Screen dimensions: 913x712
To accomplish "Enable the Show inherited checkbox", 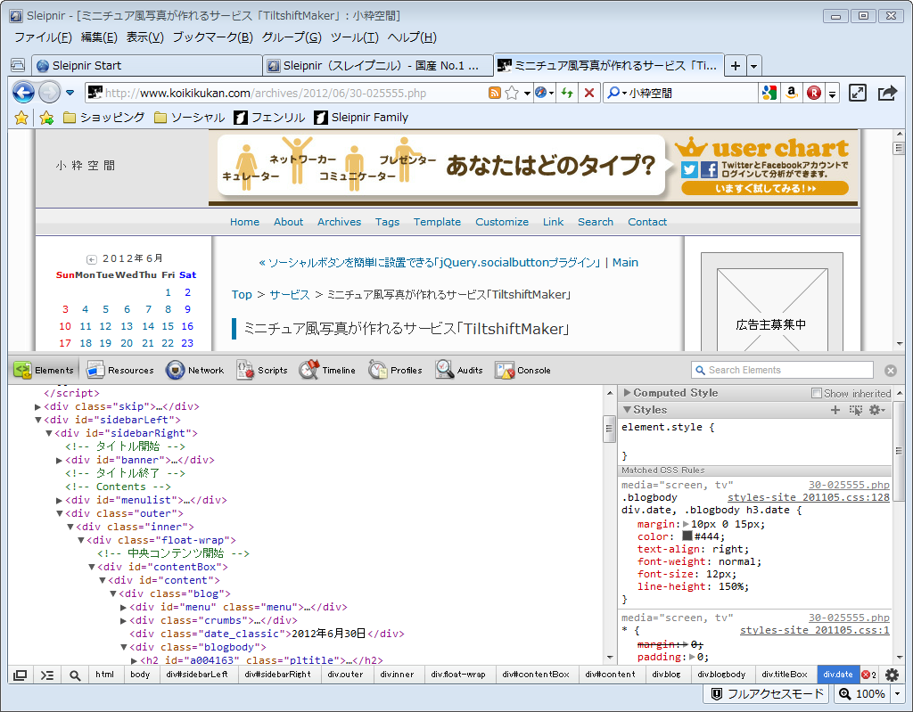I will [x=817, y=393].
